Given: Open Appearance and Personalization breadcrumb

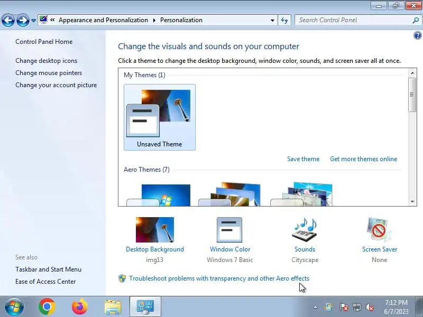Looking at the screenshot, I should pyautogui.click(x=103, y=20).
